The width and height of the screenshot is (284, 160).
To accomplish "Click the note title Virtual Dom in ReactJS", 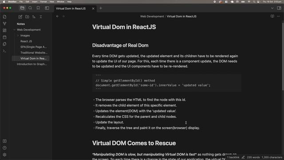I will coord(124,27).
